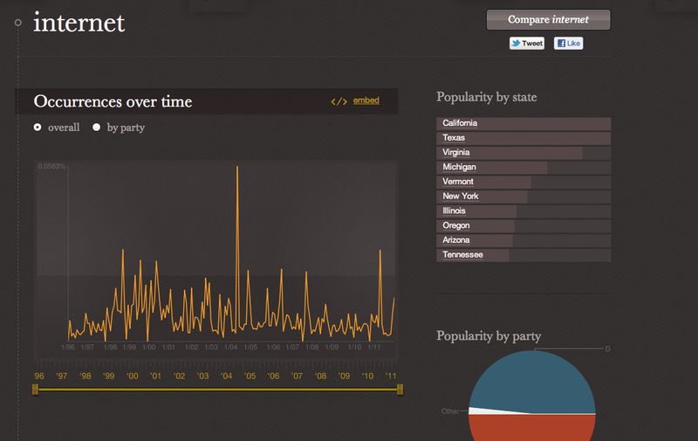Click the embed code brackets icon
The height and width of the screenshot is (441, 698).
click(x=339, y=101)
